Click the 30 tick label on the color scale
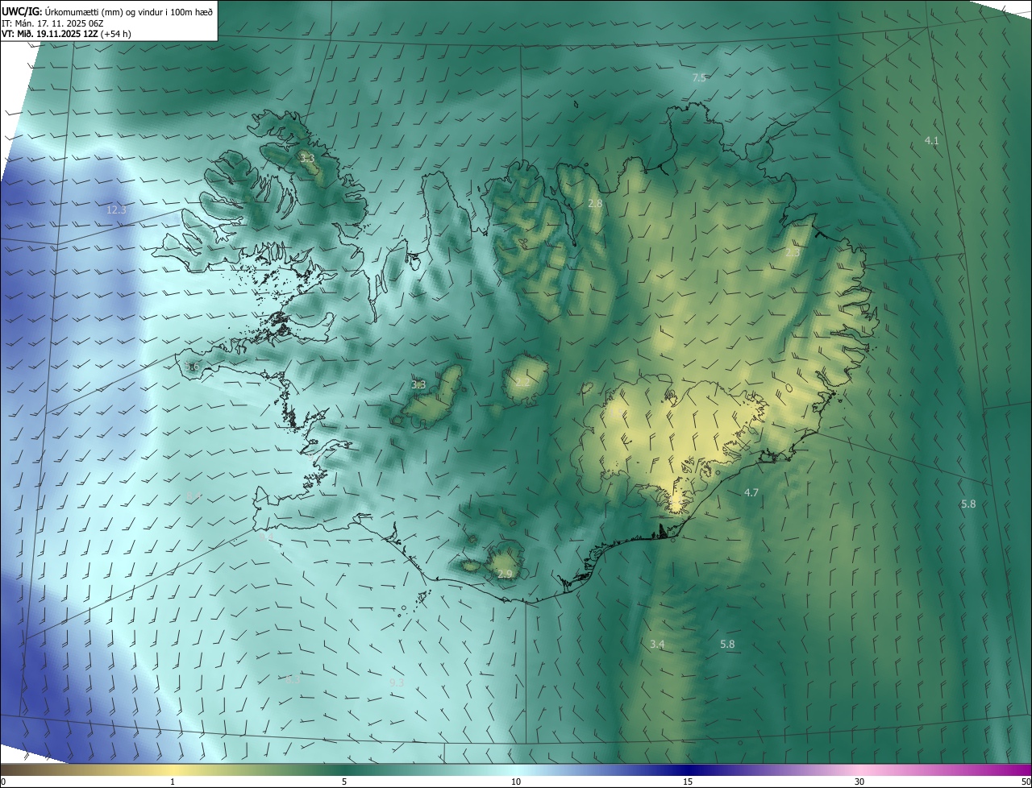Viewport: 1032px width, 788px height. point(859,782)
